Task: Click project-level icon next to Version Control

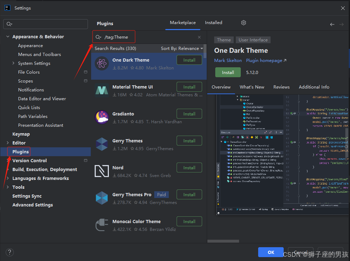Action: pyautogui.click(x=85, y=160)
